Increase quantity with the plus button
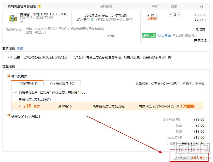 pyautogui.click(x=179, y=15)
